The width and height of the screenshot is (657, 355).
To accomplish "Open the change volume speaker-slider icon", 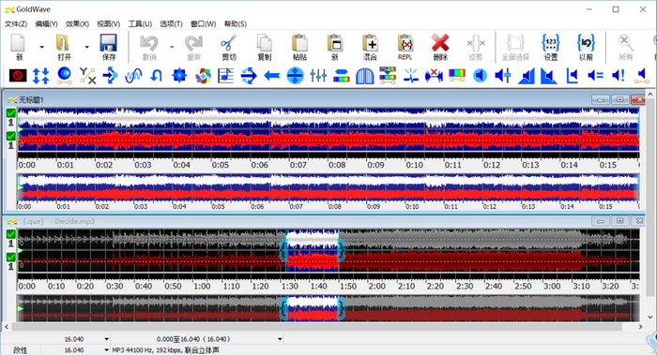I will (503, 76).
